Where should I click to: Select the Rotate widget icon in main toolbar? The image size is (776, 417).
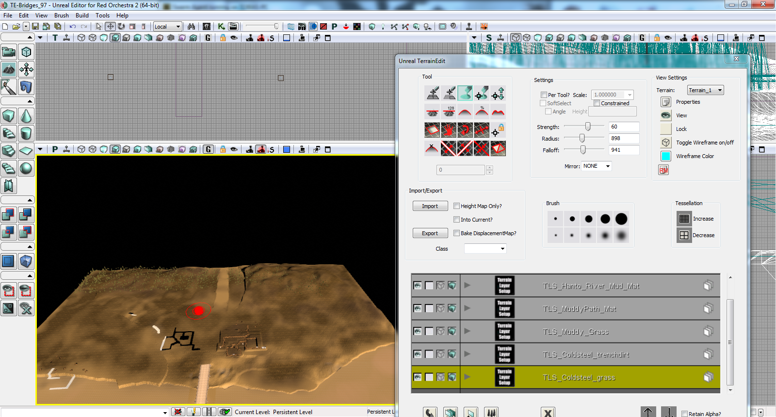point(121,26)
